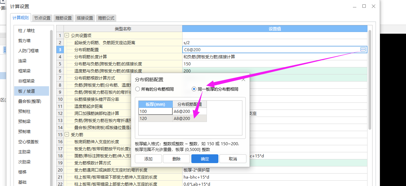This screenshot has height=186, width=406.
Task: Click the sidebar vertical scrollbar
Action: coord(51,108)
